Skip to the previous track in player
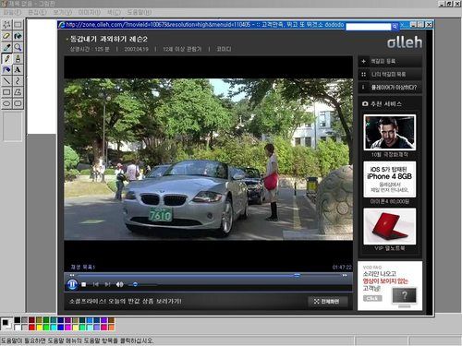462x346 pixels. point(96,284)
